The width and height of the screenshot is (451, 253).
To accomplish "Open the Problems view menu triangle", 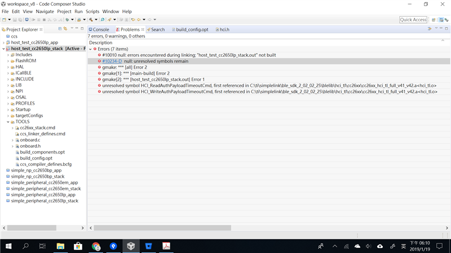I will (x=436, y=28).
